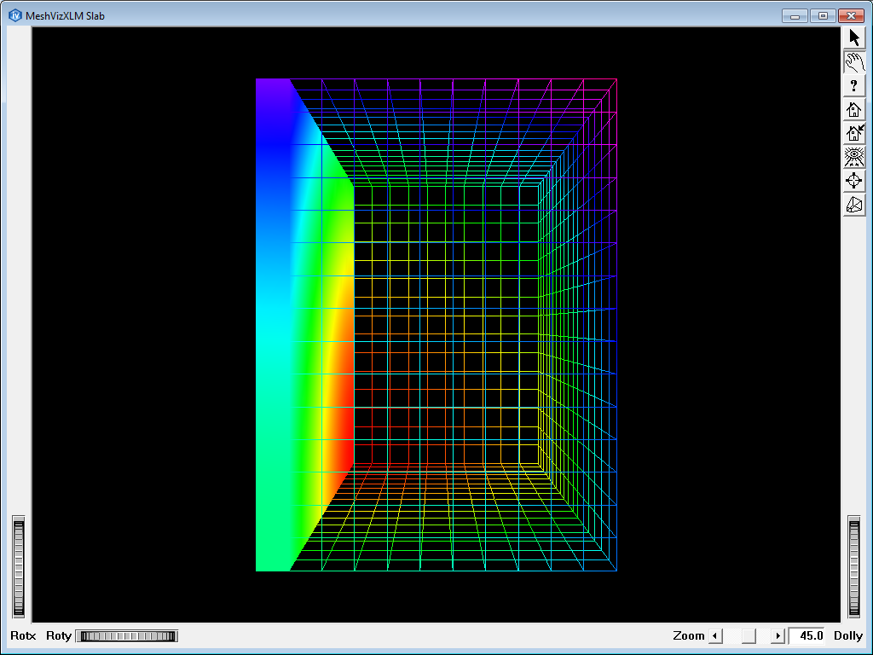Increase zoom with the right arrow
873x655 pixels.
(777, 635)
